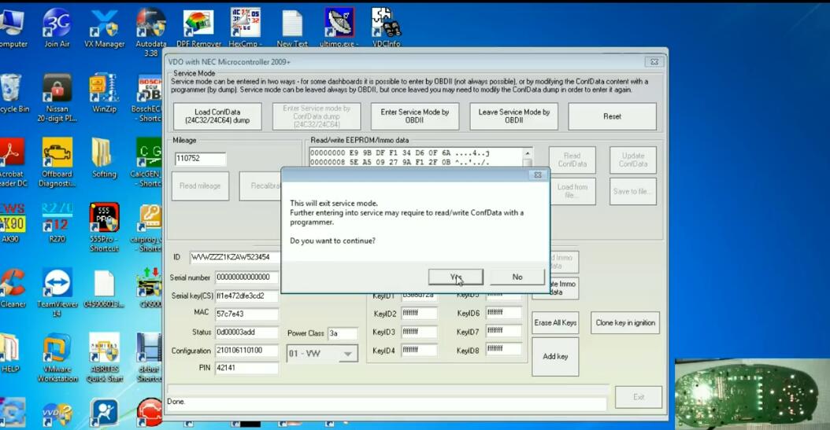Open the VDCInfo desktop icon
The image size is (830, 430).
tap(386, 28)
